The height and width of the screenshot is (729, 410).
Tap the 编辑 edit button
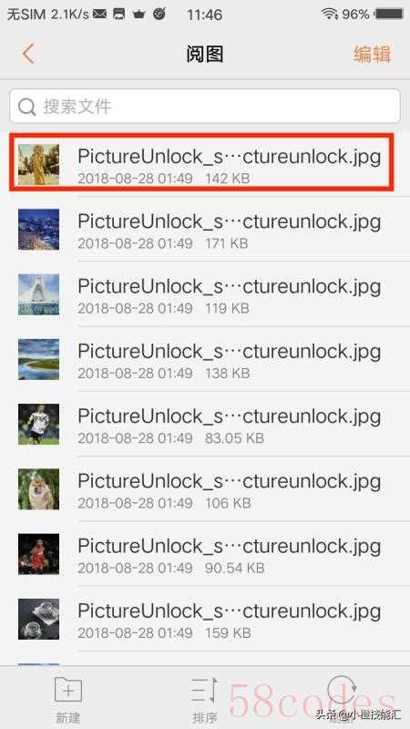(x=372, y=54)
